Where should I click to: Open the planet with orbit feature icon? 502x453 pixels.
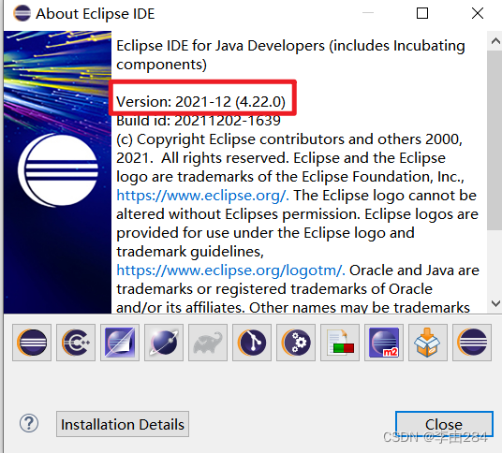tap(164, 343)
